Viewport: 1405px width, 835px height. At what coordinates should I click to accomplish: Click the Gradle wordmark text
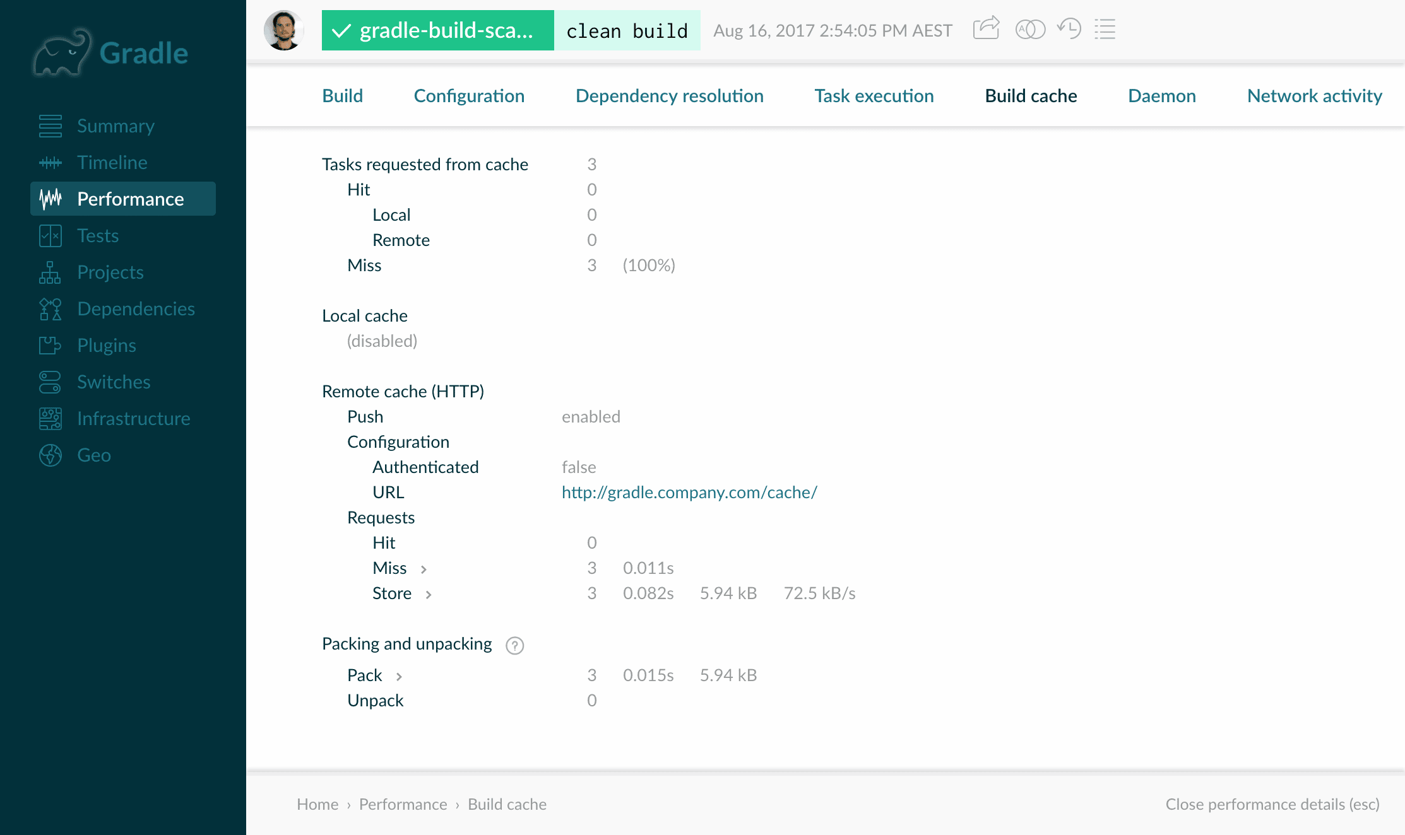[x=144, y=53]
